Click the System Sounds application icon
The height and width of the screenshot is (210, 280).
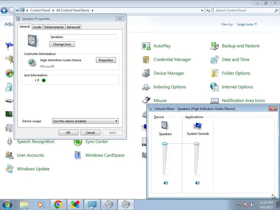point(198,126)
